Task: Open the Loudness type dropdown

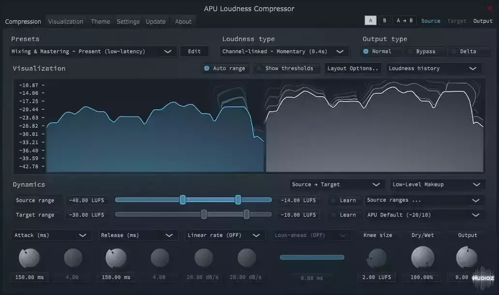Action: click(x=284, y=51)
